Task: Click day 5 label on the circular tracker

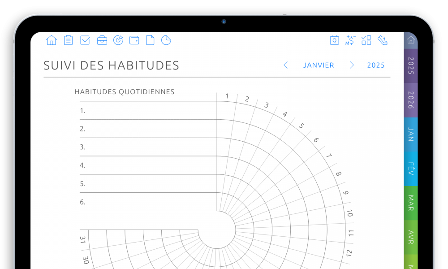Action: click(x=302, y=126)
